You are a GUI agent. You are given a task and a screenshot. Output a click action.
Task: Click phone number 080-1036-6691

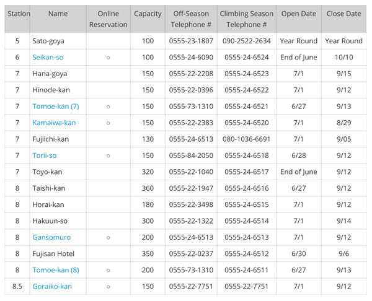click(x=247, y=139)
